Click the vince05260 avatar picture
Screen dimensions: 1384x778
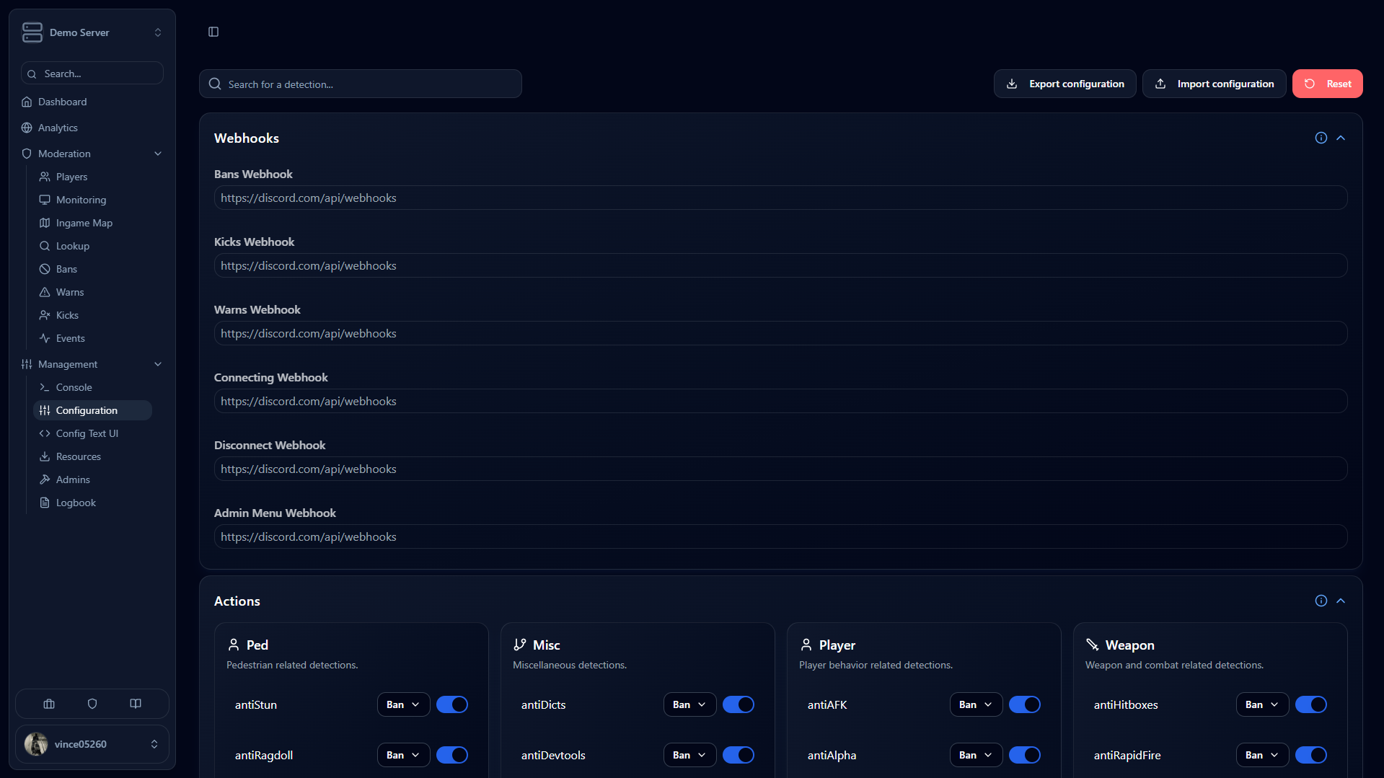(36, 744)
